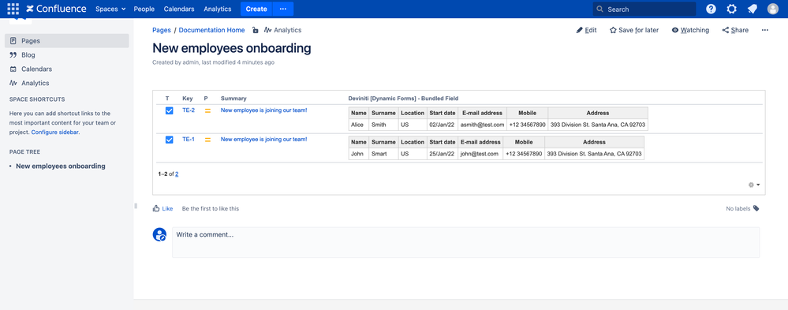Viewport: 788px width, 310px height.
Task: Open the page more actions ellipsis
Action: pyautogui.click(x=765, y=30)
